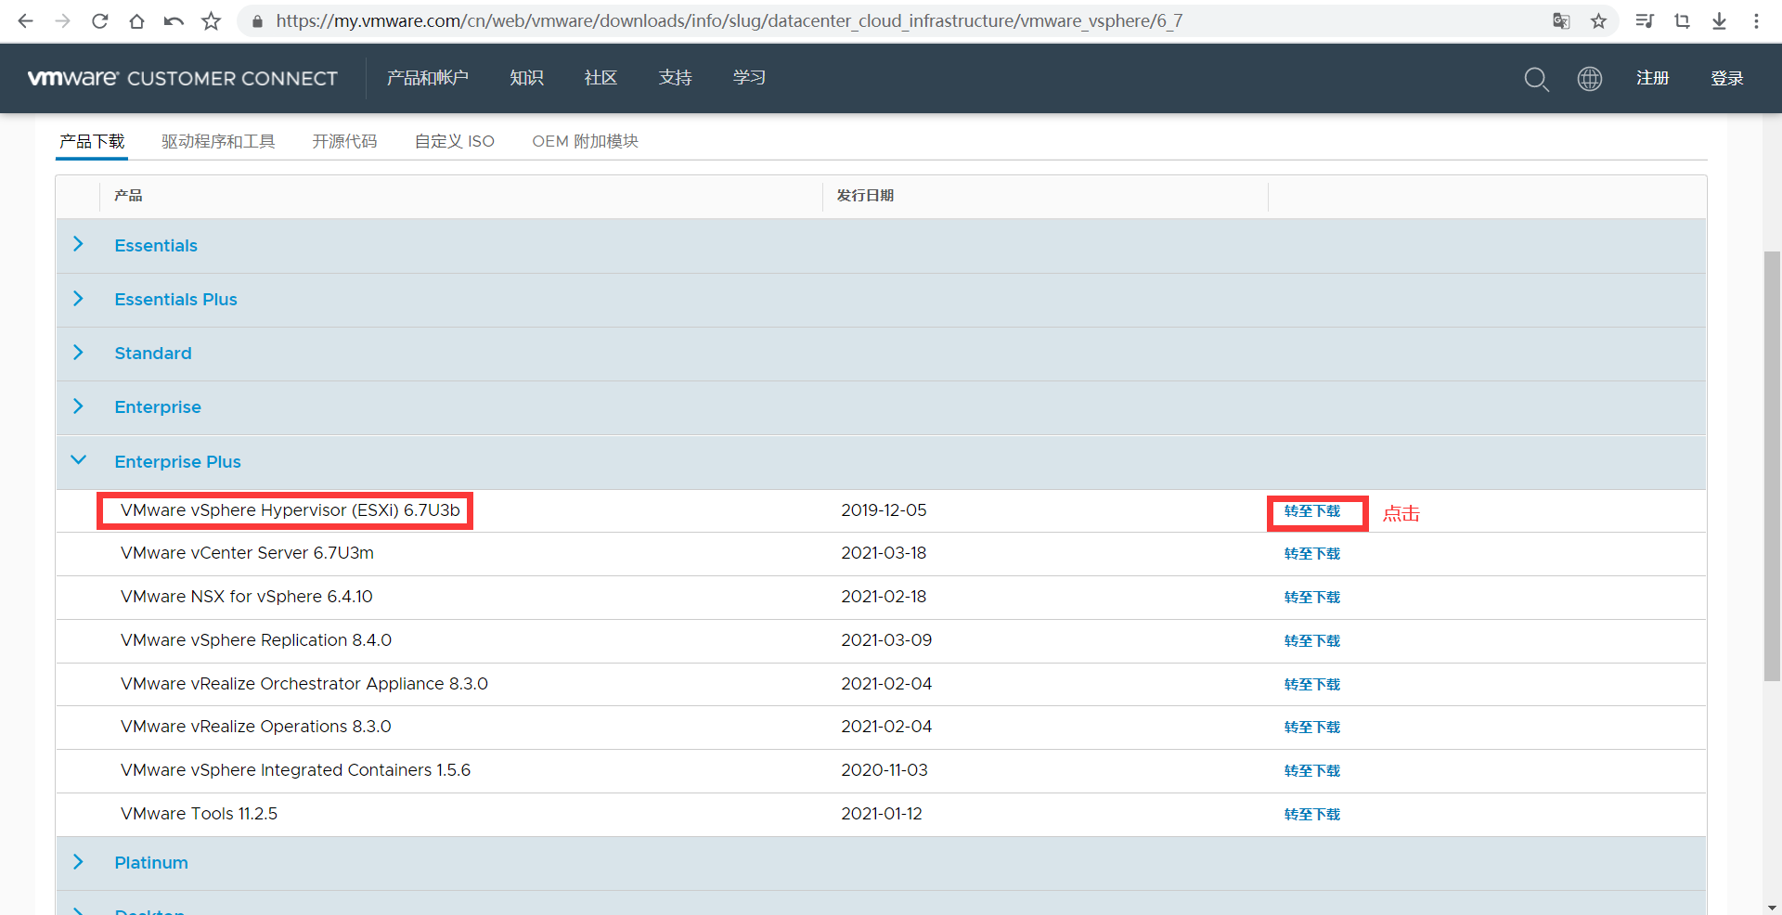
Task: Open the 知识 navigation menu
Action: click(x=526, y=78)
